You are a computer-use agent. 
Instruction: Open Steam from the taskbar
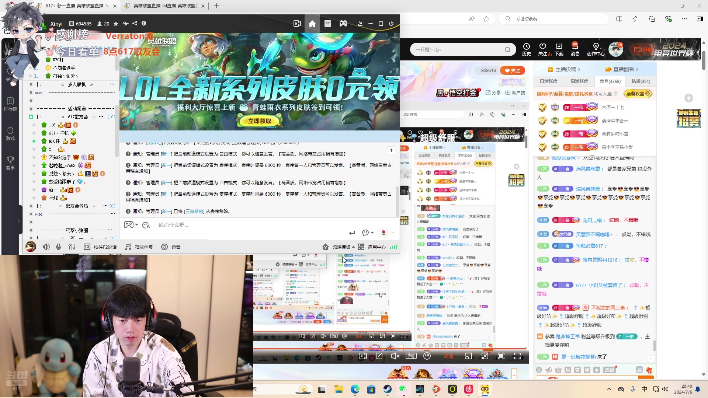387,389
